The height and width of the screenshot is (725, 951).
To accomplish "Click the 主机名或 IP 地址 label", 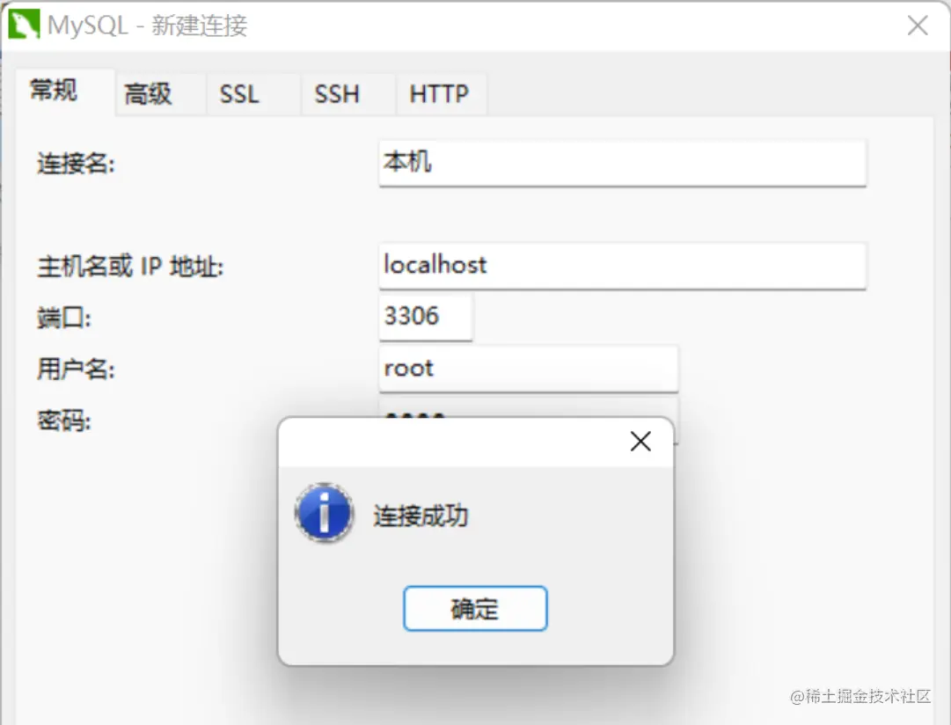I will tap(130, 267).
